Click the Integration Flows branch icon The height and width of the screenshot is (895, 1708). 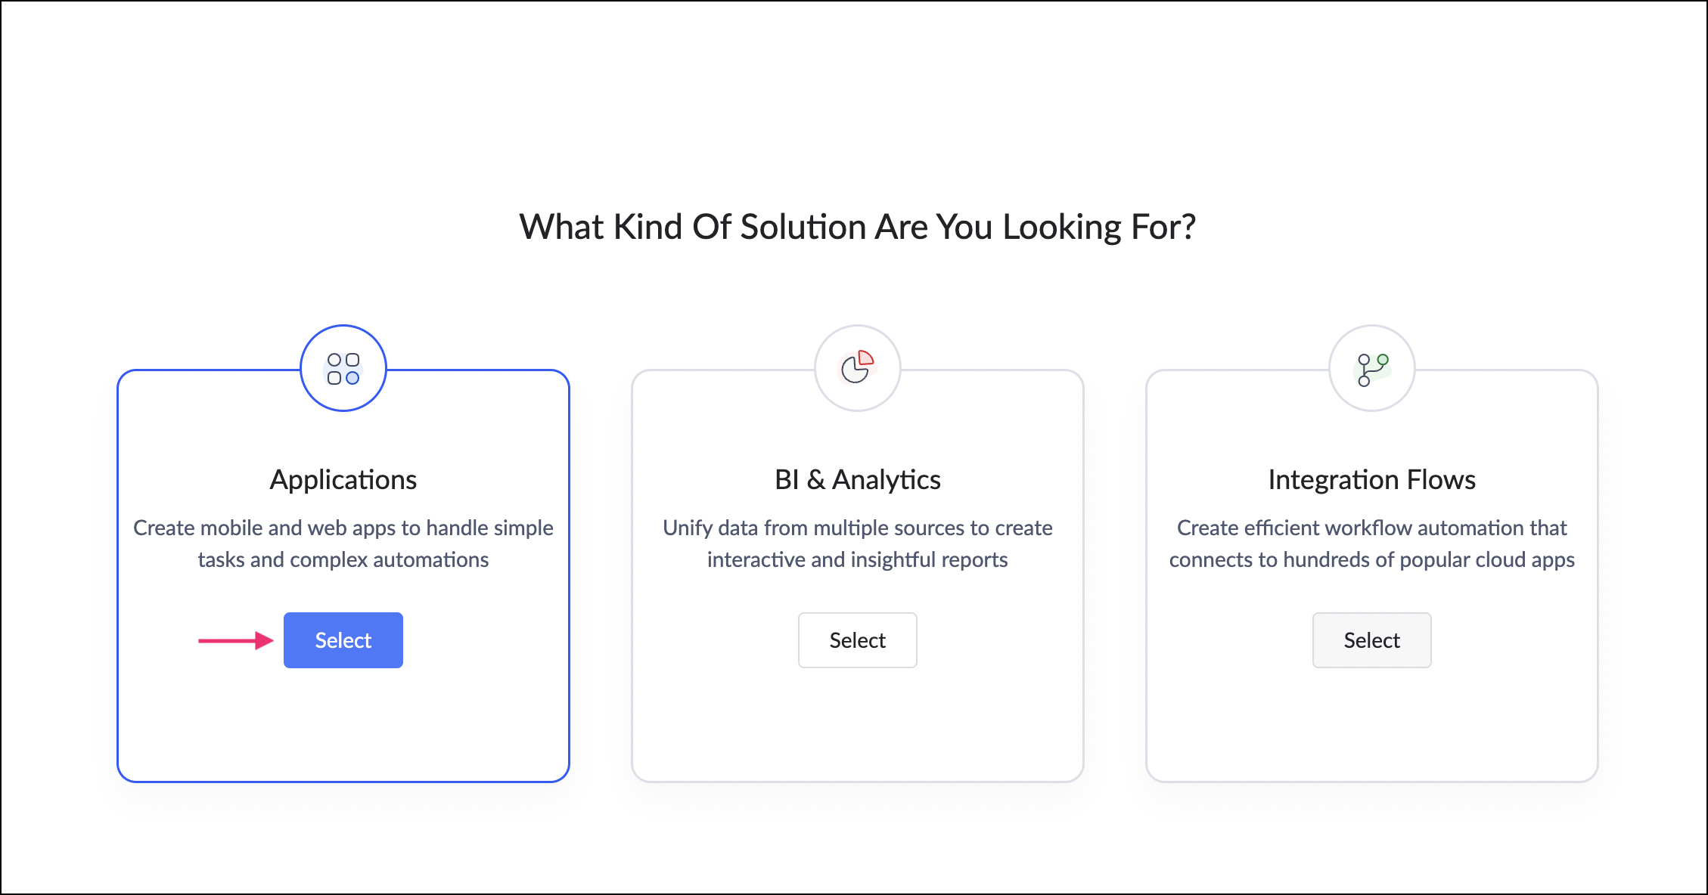pyautogui.click(x=1371, y=369)
